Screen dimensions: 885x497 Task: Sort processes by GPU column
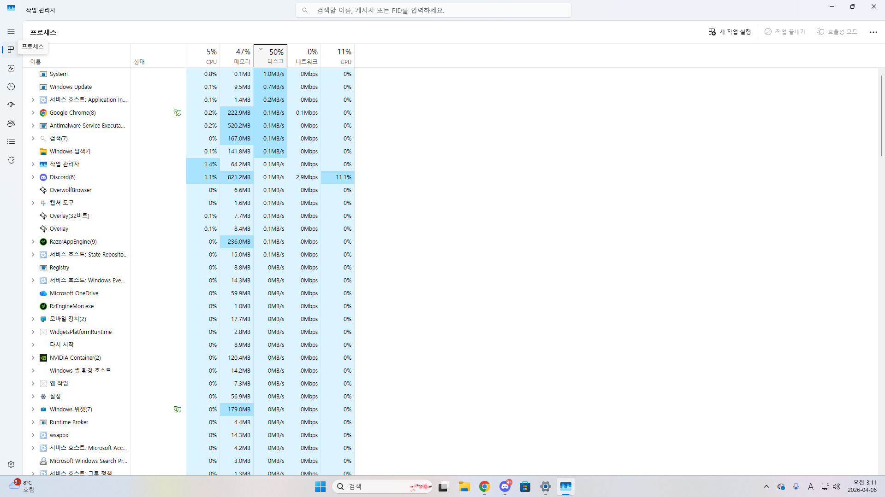[338, 56]
